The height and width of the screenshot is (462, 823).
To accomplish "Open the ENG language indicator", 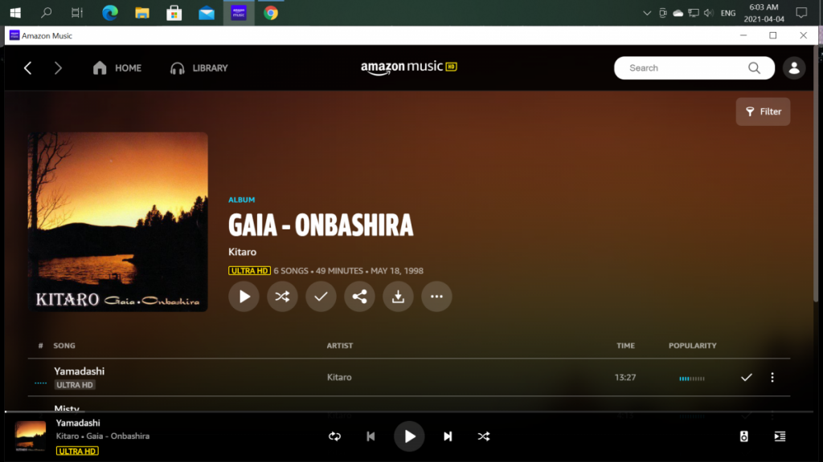I will pos(728,13).
